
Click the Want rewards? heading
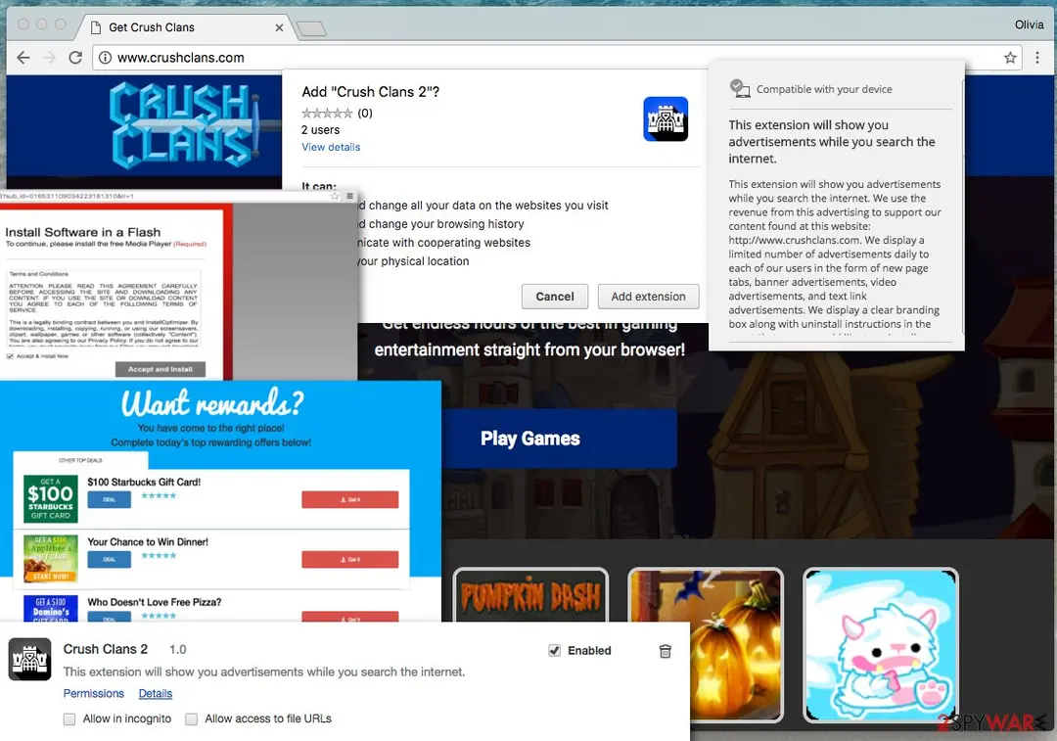[x=211, y=402]
